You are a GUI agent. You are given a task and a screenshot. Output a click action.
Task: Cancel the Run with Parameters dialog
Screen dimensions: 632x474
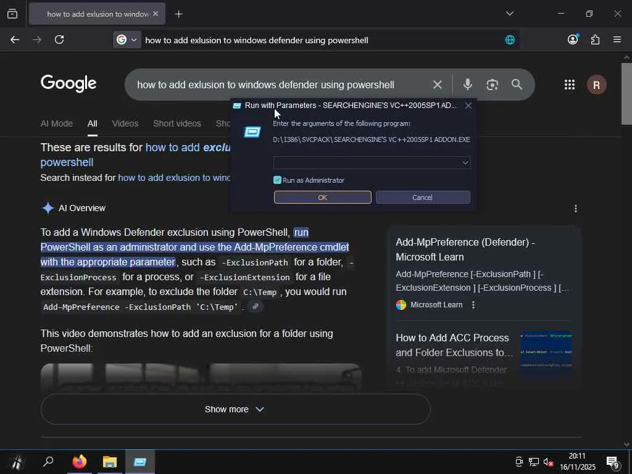click(x=423, y=197)
